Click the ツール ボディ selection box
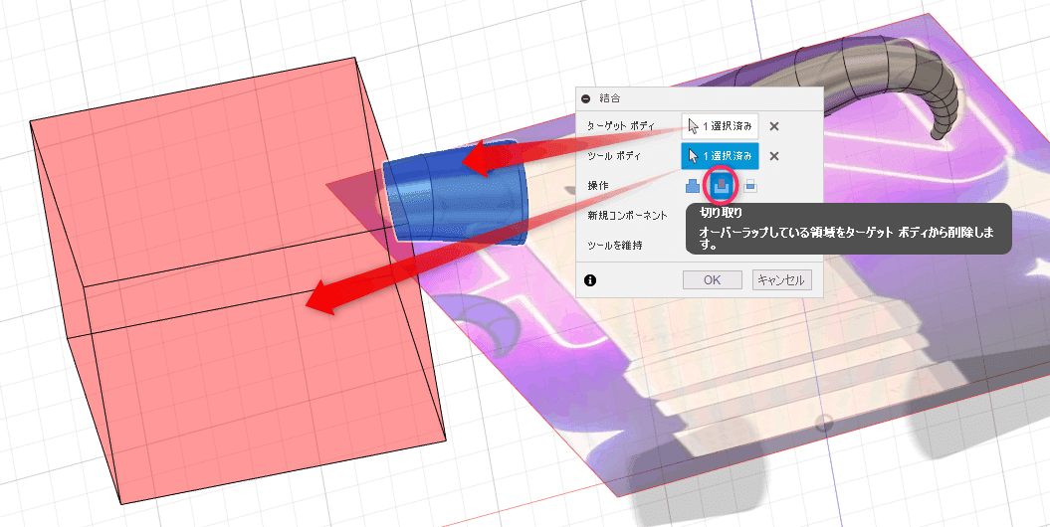 point(721,156)
